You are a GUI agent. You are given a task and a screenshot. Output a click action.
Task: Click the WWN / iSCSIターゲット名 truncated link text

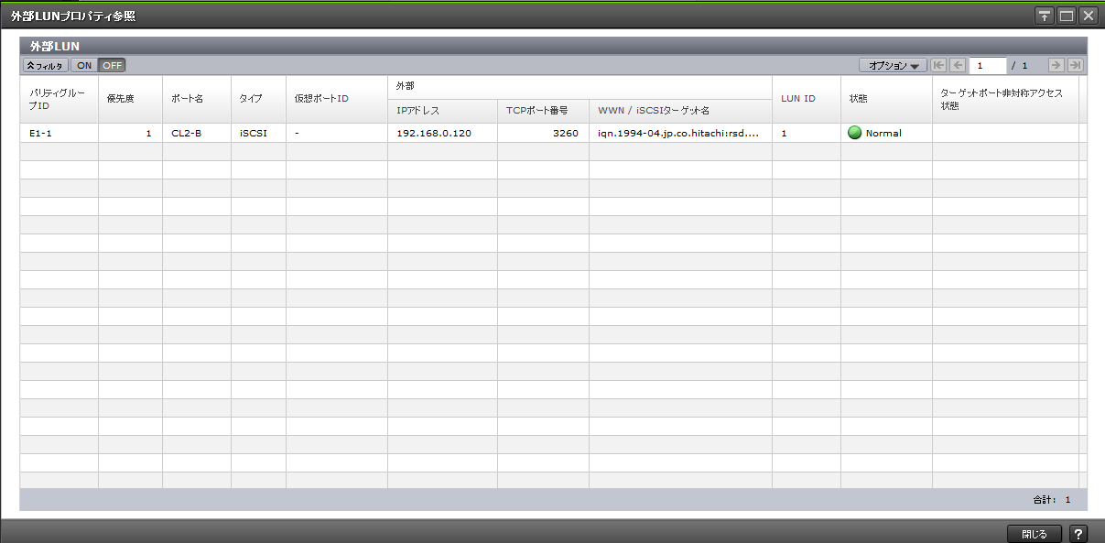coord(679,133)
